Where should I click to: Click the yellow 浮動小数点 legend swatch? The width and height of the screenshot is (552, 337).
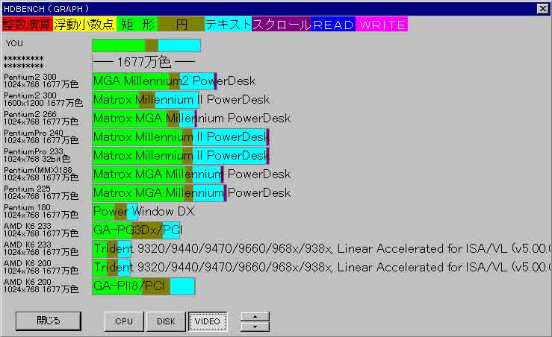pyautogui.click(x=84, y=25)
